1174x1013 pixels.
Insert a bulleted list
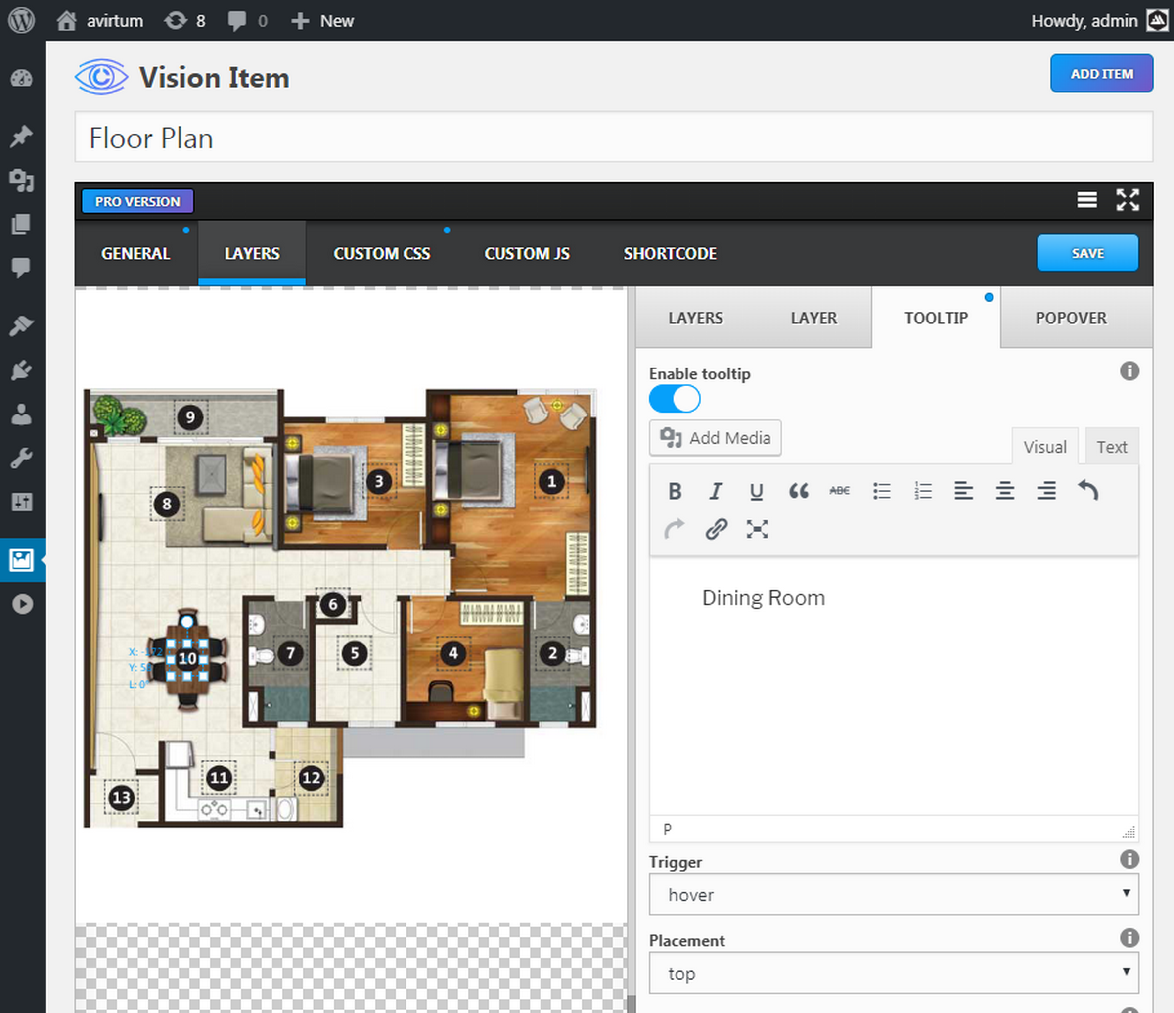pyautogui.click(x=882, y=491)
